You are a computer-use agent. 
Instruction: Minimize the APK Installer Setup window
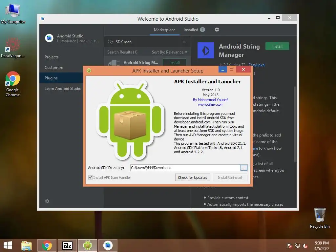223,70
